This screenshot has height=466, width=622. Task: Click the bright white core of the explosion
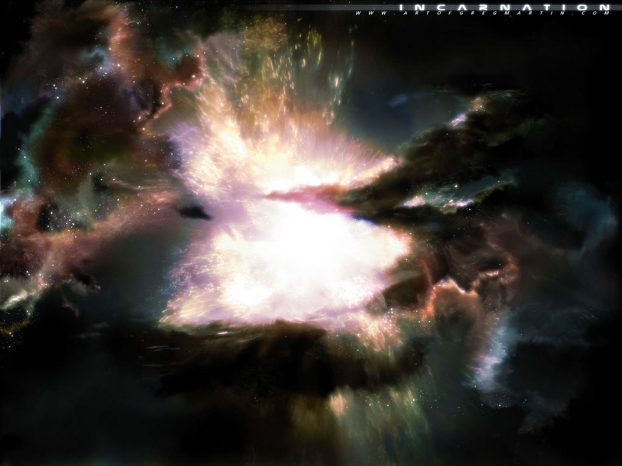(x=292, y=249)
